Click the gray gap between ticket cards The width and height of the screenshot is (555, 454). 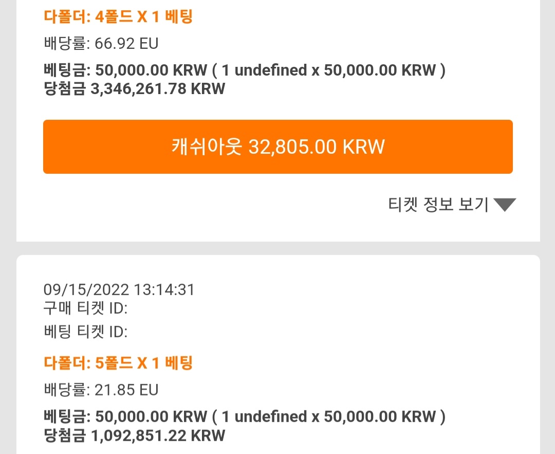[278, 248]
